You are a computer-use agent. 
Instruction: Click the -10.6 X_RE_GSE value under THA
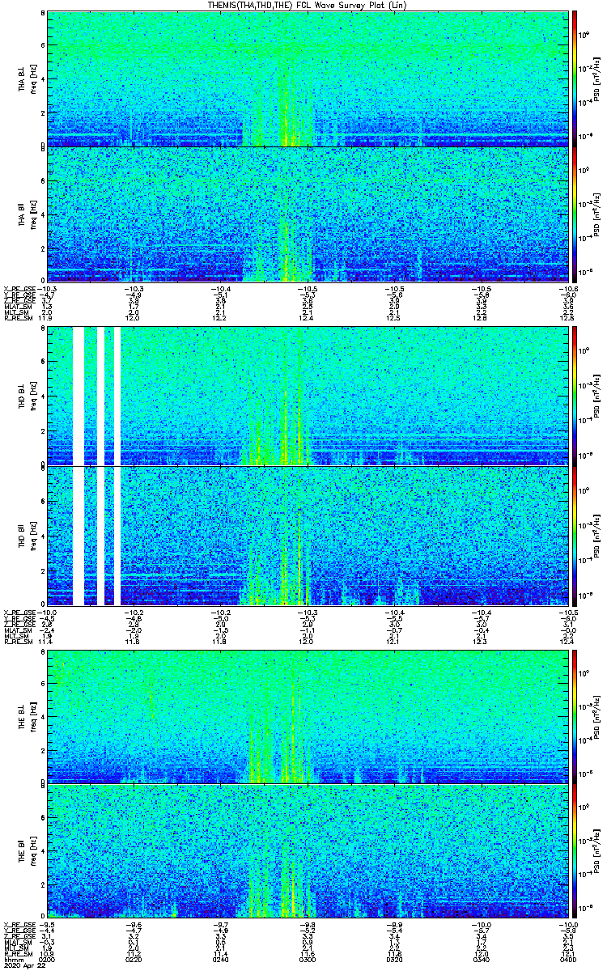[x=567, y=289]
